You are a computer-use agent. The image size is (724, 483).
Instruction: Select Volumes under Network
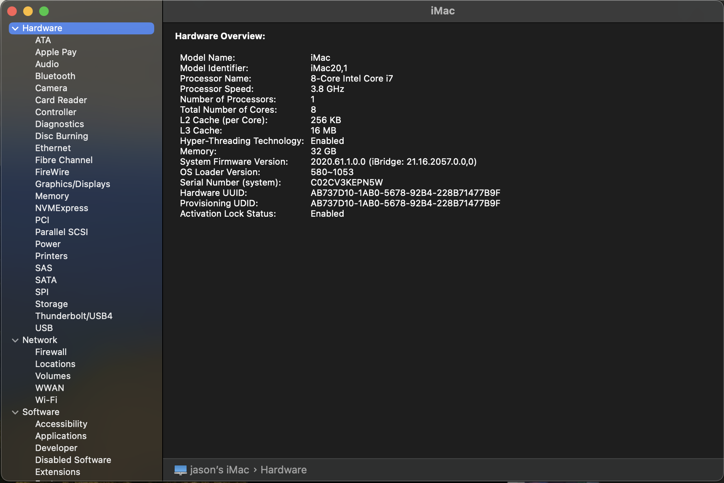[x=53, y=376]
